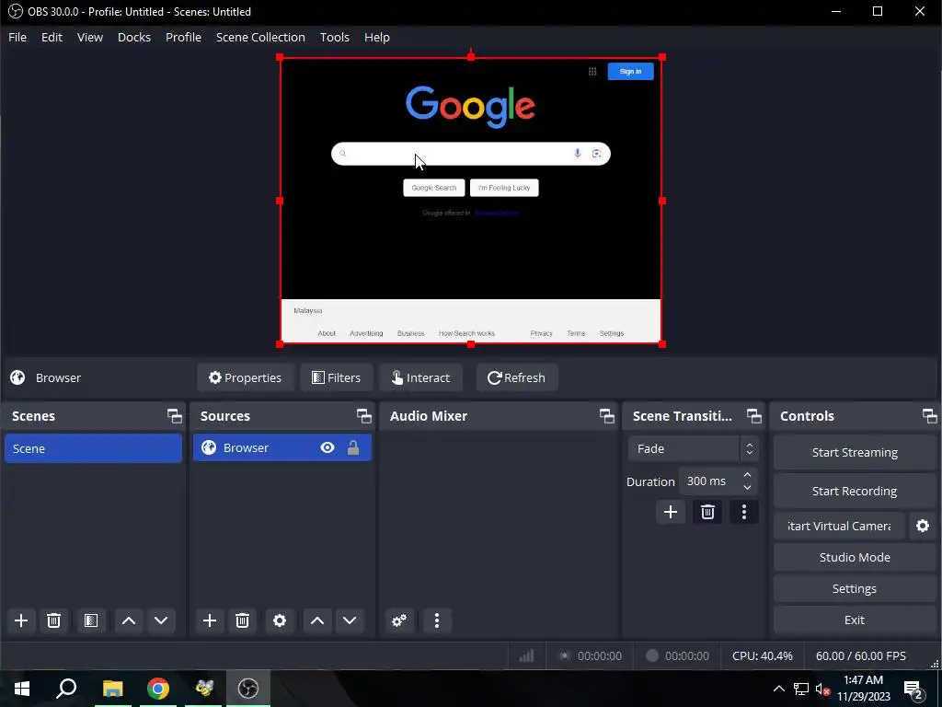Viewport: 942px width, 707px height.
Task: Open the Profile menu
Action: tap(183, 37)
